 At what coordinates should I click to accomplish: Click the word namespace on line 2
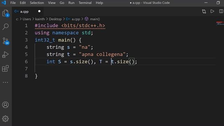tap(65, 33)
